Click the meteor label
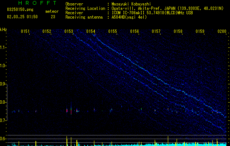 pyautogui.click(x=52, y=11)
